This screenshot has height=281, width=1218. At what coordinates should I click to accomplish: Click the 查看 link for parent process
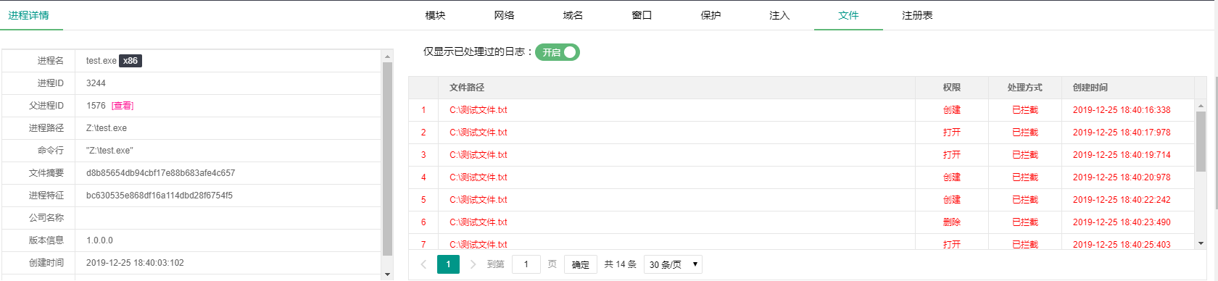click(x=123, y=106)
